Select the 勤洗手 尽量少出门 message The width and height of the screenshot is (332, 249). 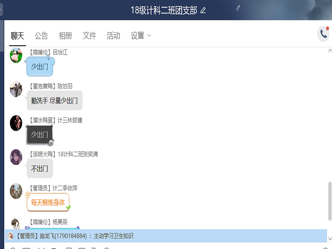[x=54, y=100]
